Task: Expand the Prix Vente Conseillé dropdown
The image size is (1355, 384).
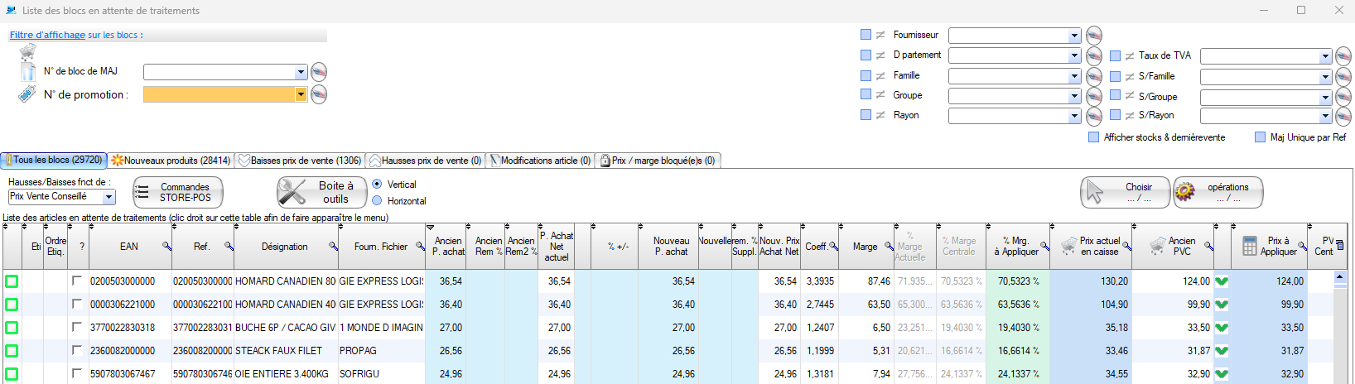Action: (108, 197)
